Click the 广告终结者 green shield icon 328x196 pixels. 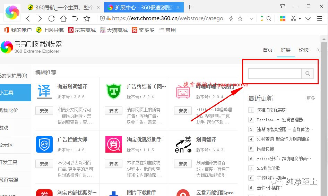coord(114,91)
